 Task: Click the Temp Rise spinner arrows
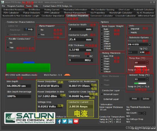147,63
